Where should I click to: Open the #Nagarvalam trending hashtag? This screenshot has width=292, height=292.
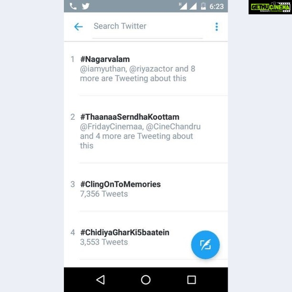tap(105, 59)
